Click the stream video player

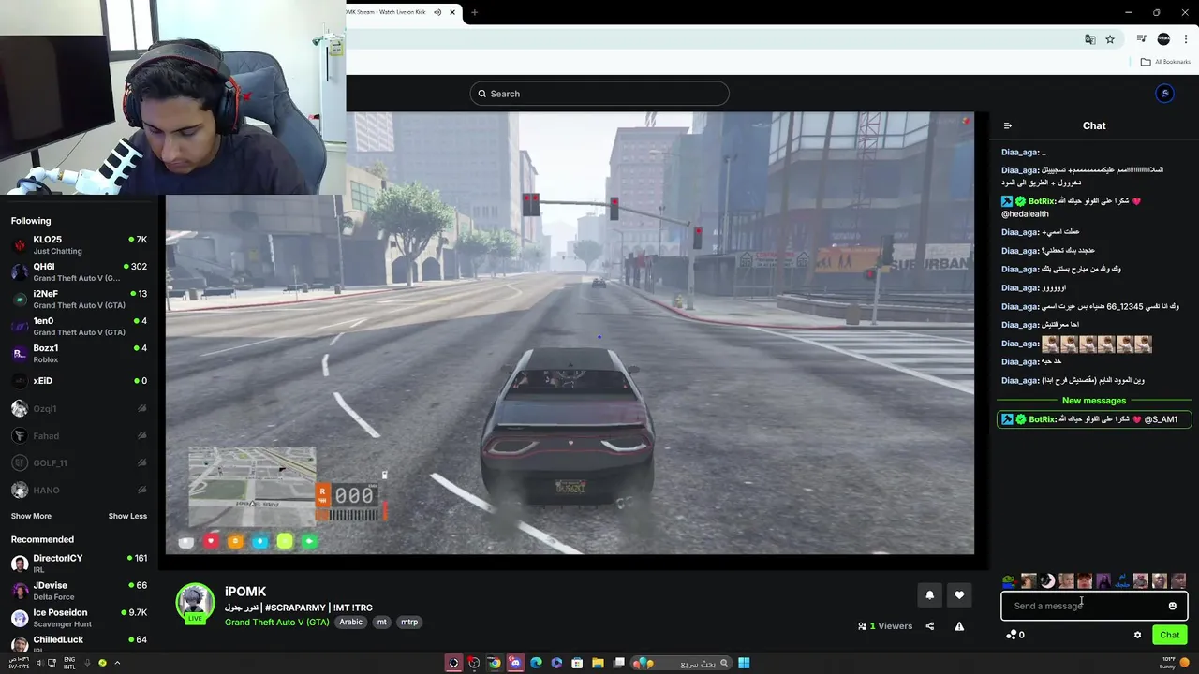pyautogui.click(x=570, y=333)
